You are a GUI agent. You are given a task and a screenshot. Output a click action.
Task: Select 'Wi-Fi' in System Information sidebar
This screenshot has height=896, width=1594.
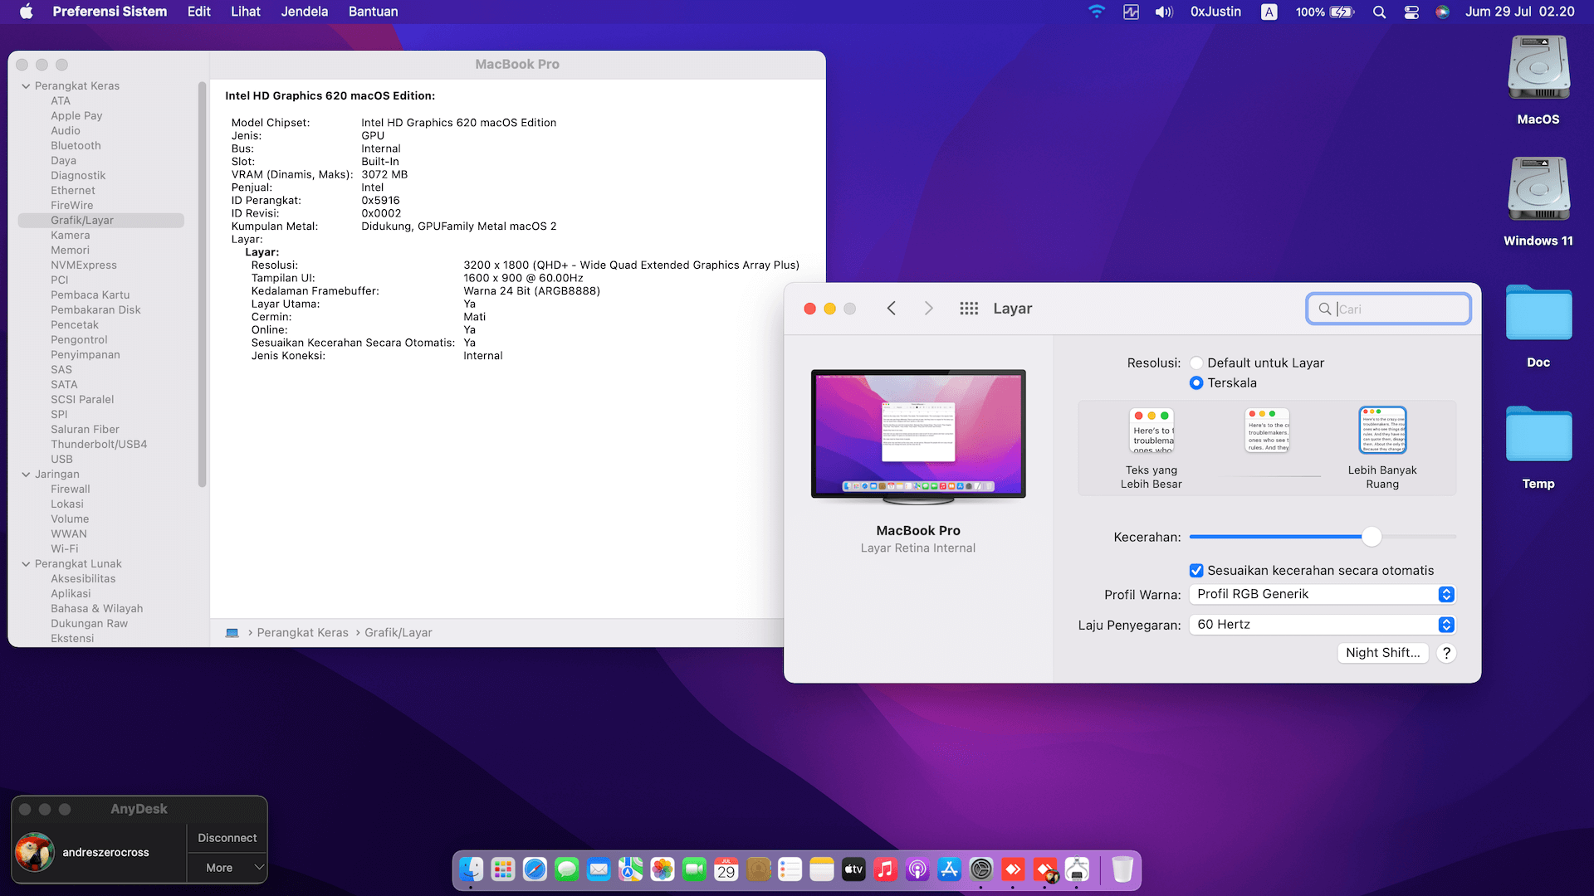(65, 549)
